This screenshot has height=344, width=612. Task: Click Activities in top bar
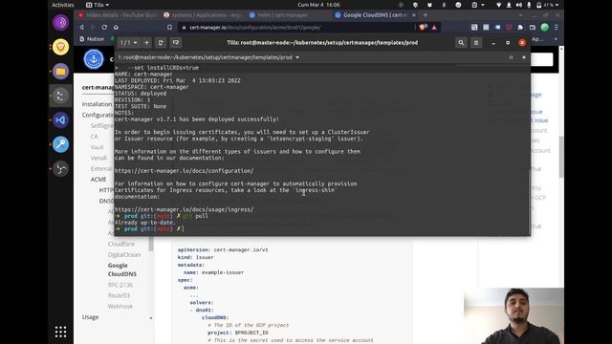(63, 5)
